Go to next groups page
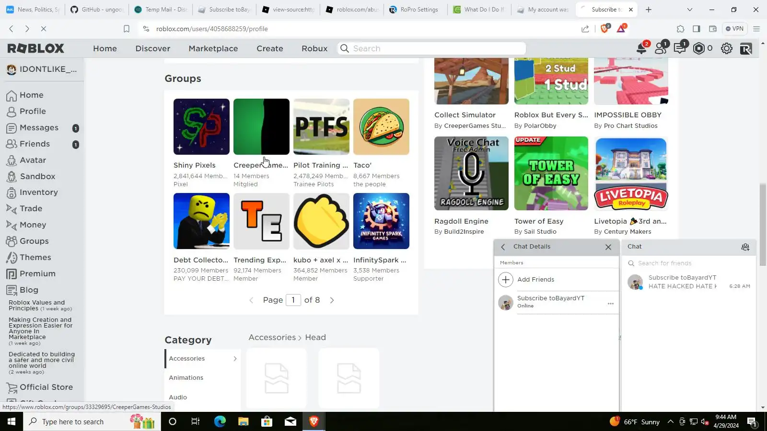 (x=332, y=300)
